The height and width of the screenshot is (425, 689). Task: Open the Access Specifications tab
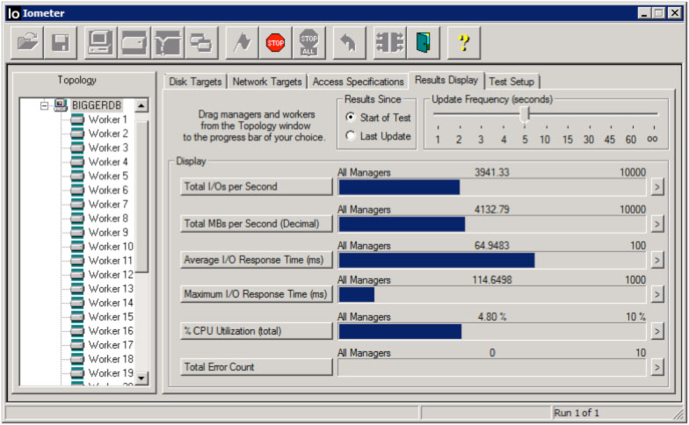tap(359, 82)
